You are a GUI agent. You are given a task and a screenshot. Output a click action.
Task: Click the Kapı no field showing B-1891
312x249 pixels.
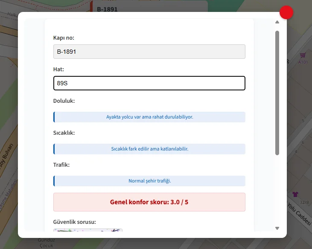[149, 52]
